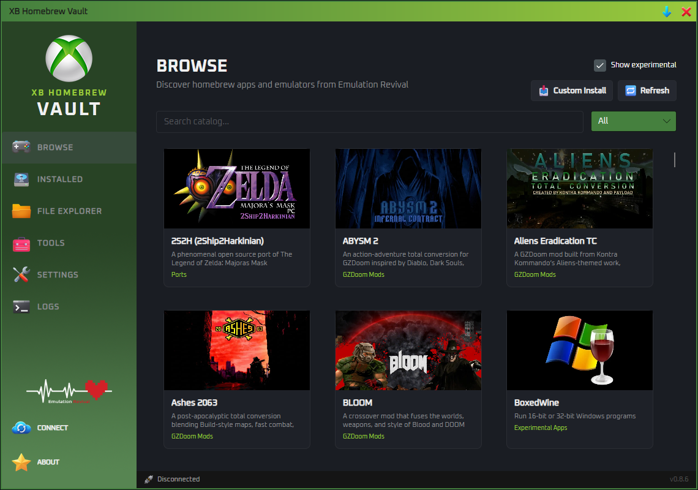Click the BLOOM crossover mod description
Screen dimensions: 698x490
tap(403, 421)
